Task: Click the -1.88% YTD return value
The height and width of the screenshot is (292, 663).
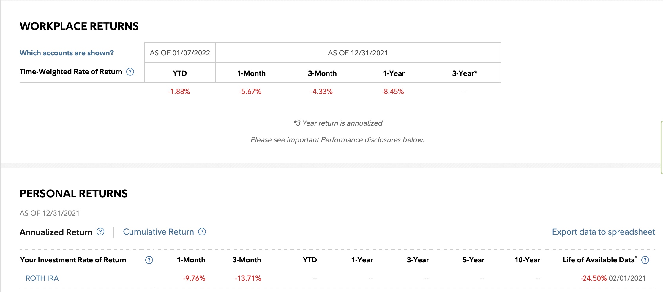Action: point(179,92)
